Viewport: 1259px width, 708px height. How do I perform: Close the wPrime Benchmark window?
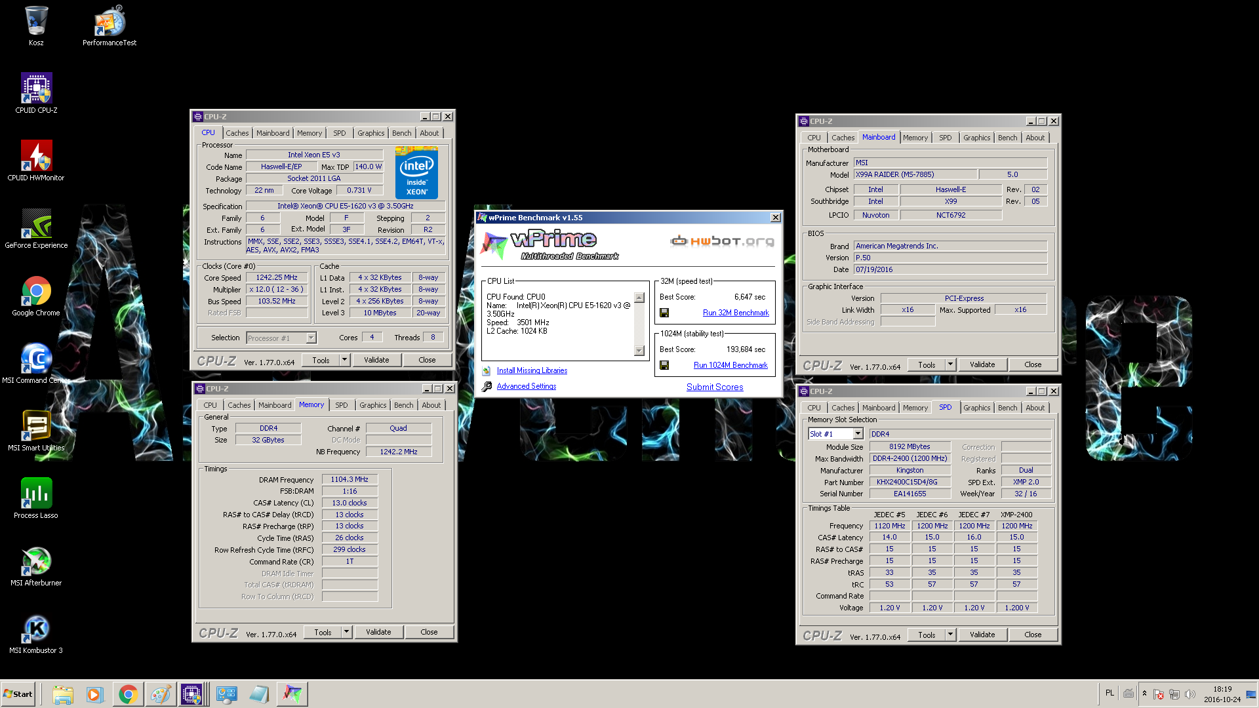776,218
